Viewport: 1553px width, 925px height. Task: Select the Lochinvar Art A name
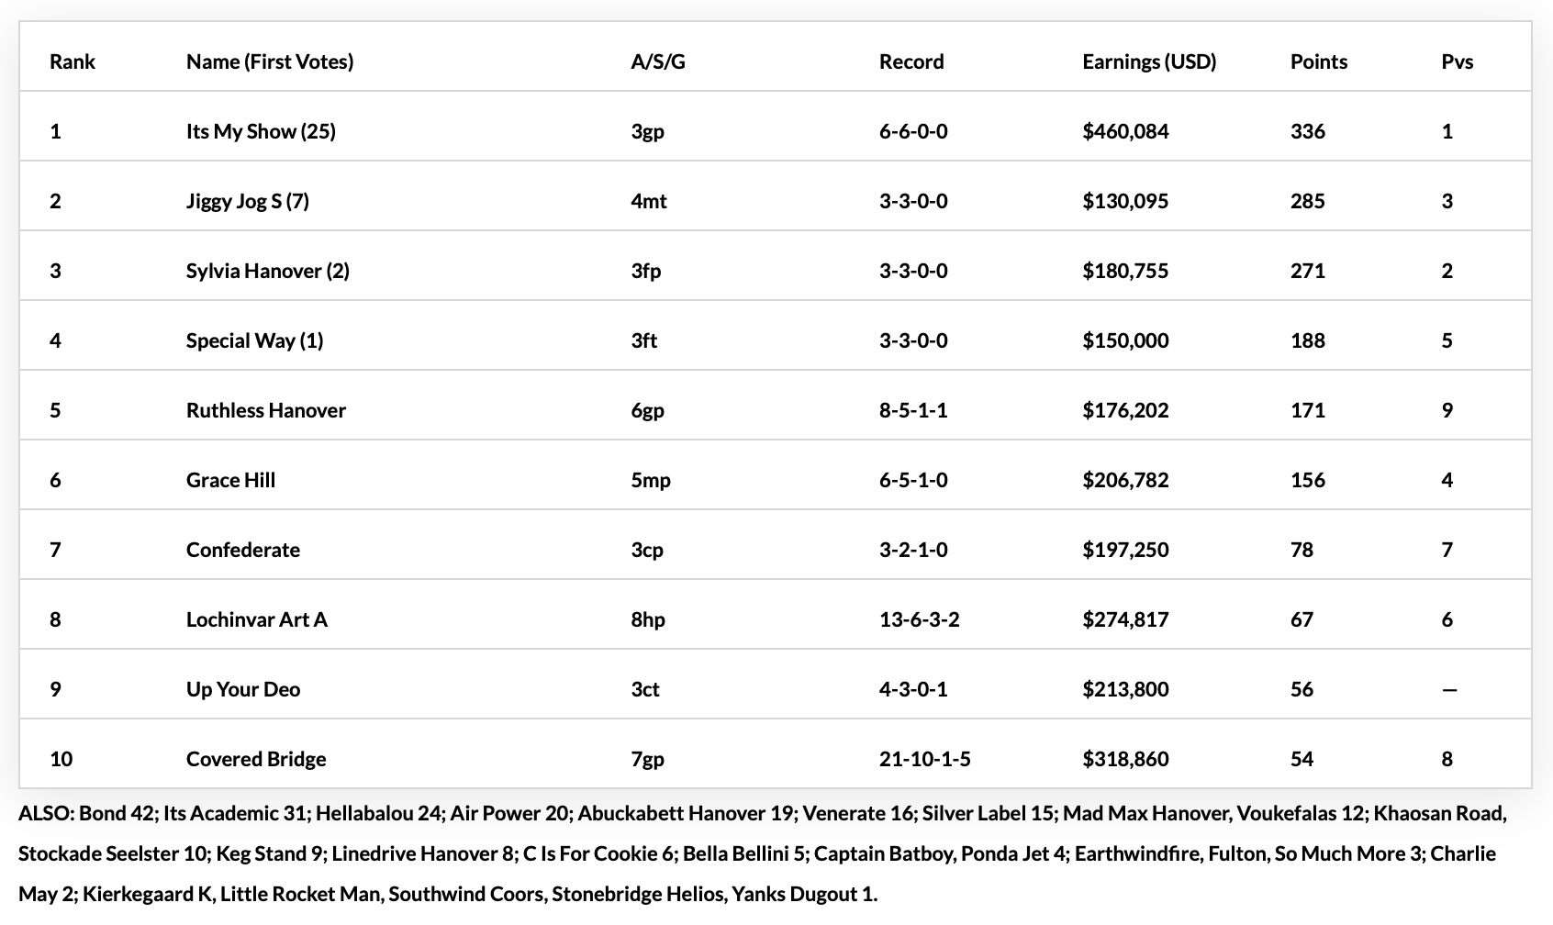point(257,619)
